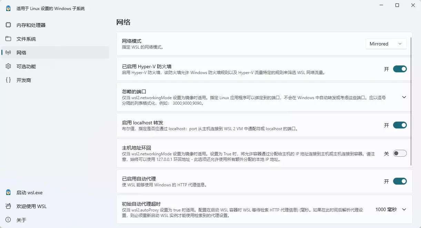Select the 网络 sidebar item
The height and width of the screenshot is (228, 421).
[x=55, y=53]
